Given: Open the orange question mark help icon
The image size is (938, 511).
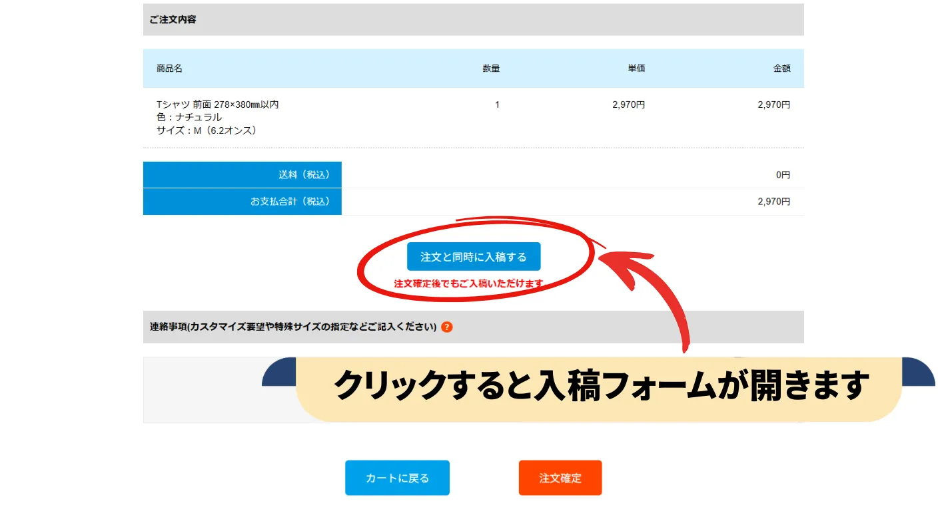Looking at the screenshot, I should coord(447,327).
